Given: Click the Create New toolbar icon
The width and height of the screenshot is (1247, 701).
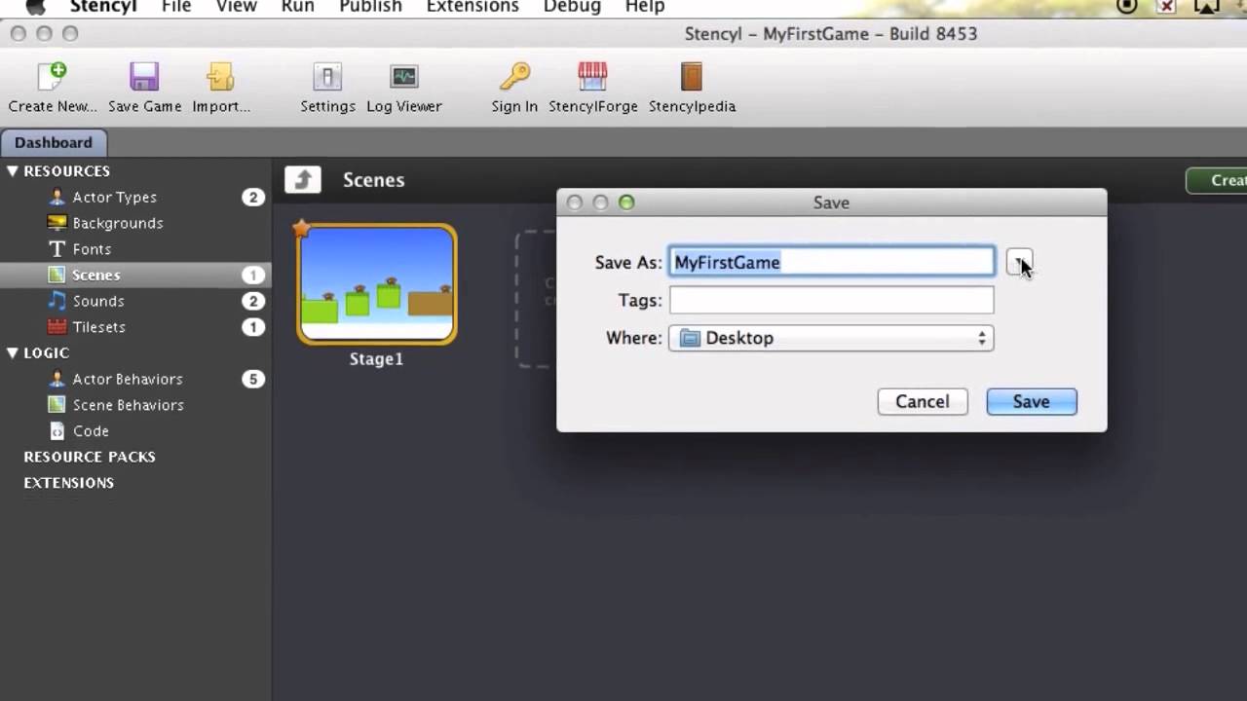Looking at the screenshot, I should 52,77.
